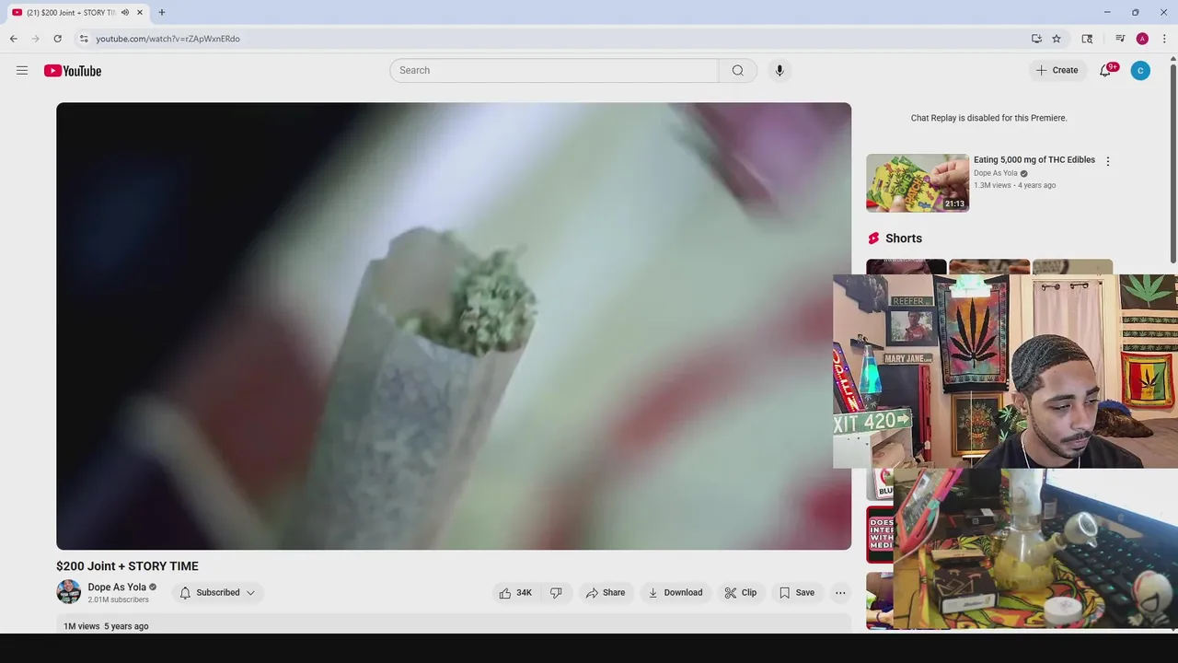Open the browser extensions icon
This screenshot has width=1178, height=663.
[x=1087, y=39]
